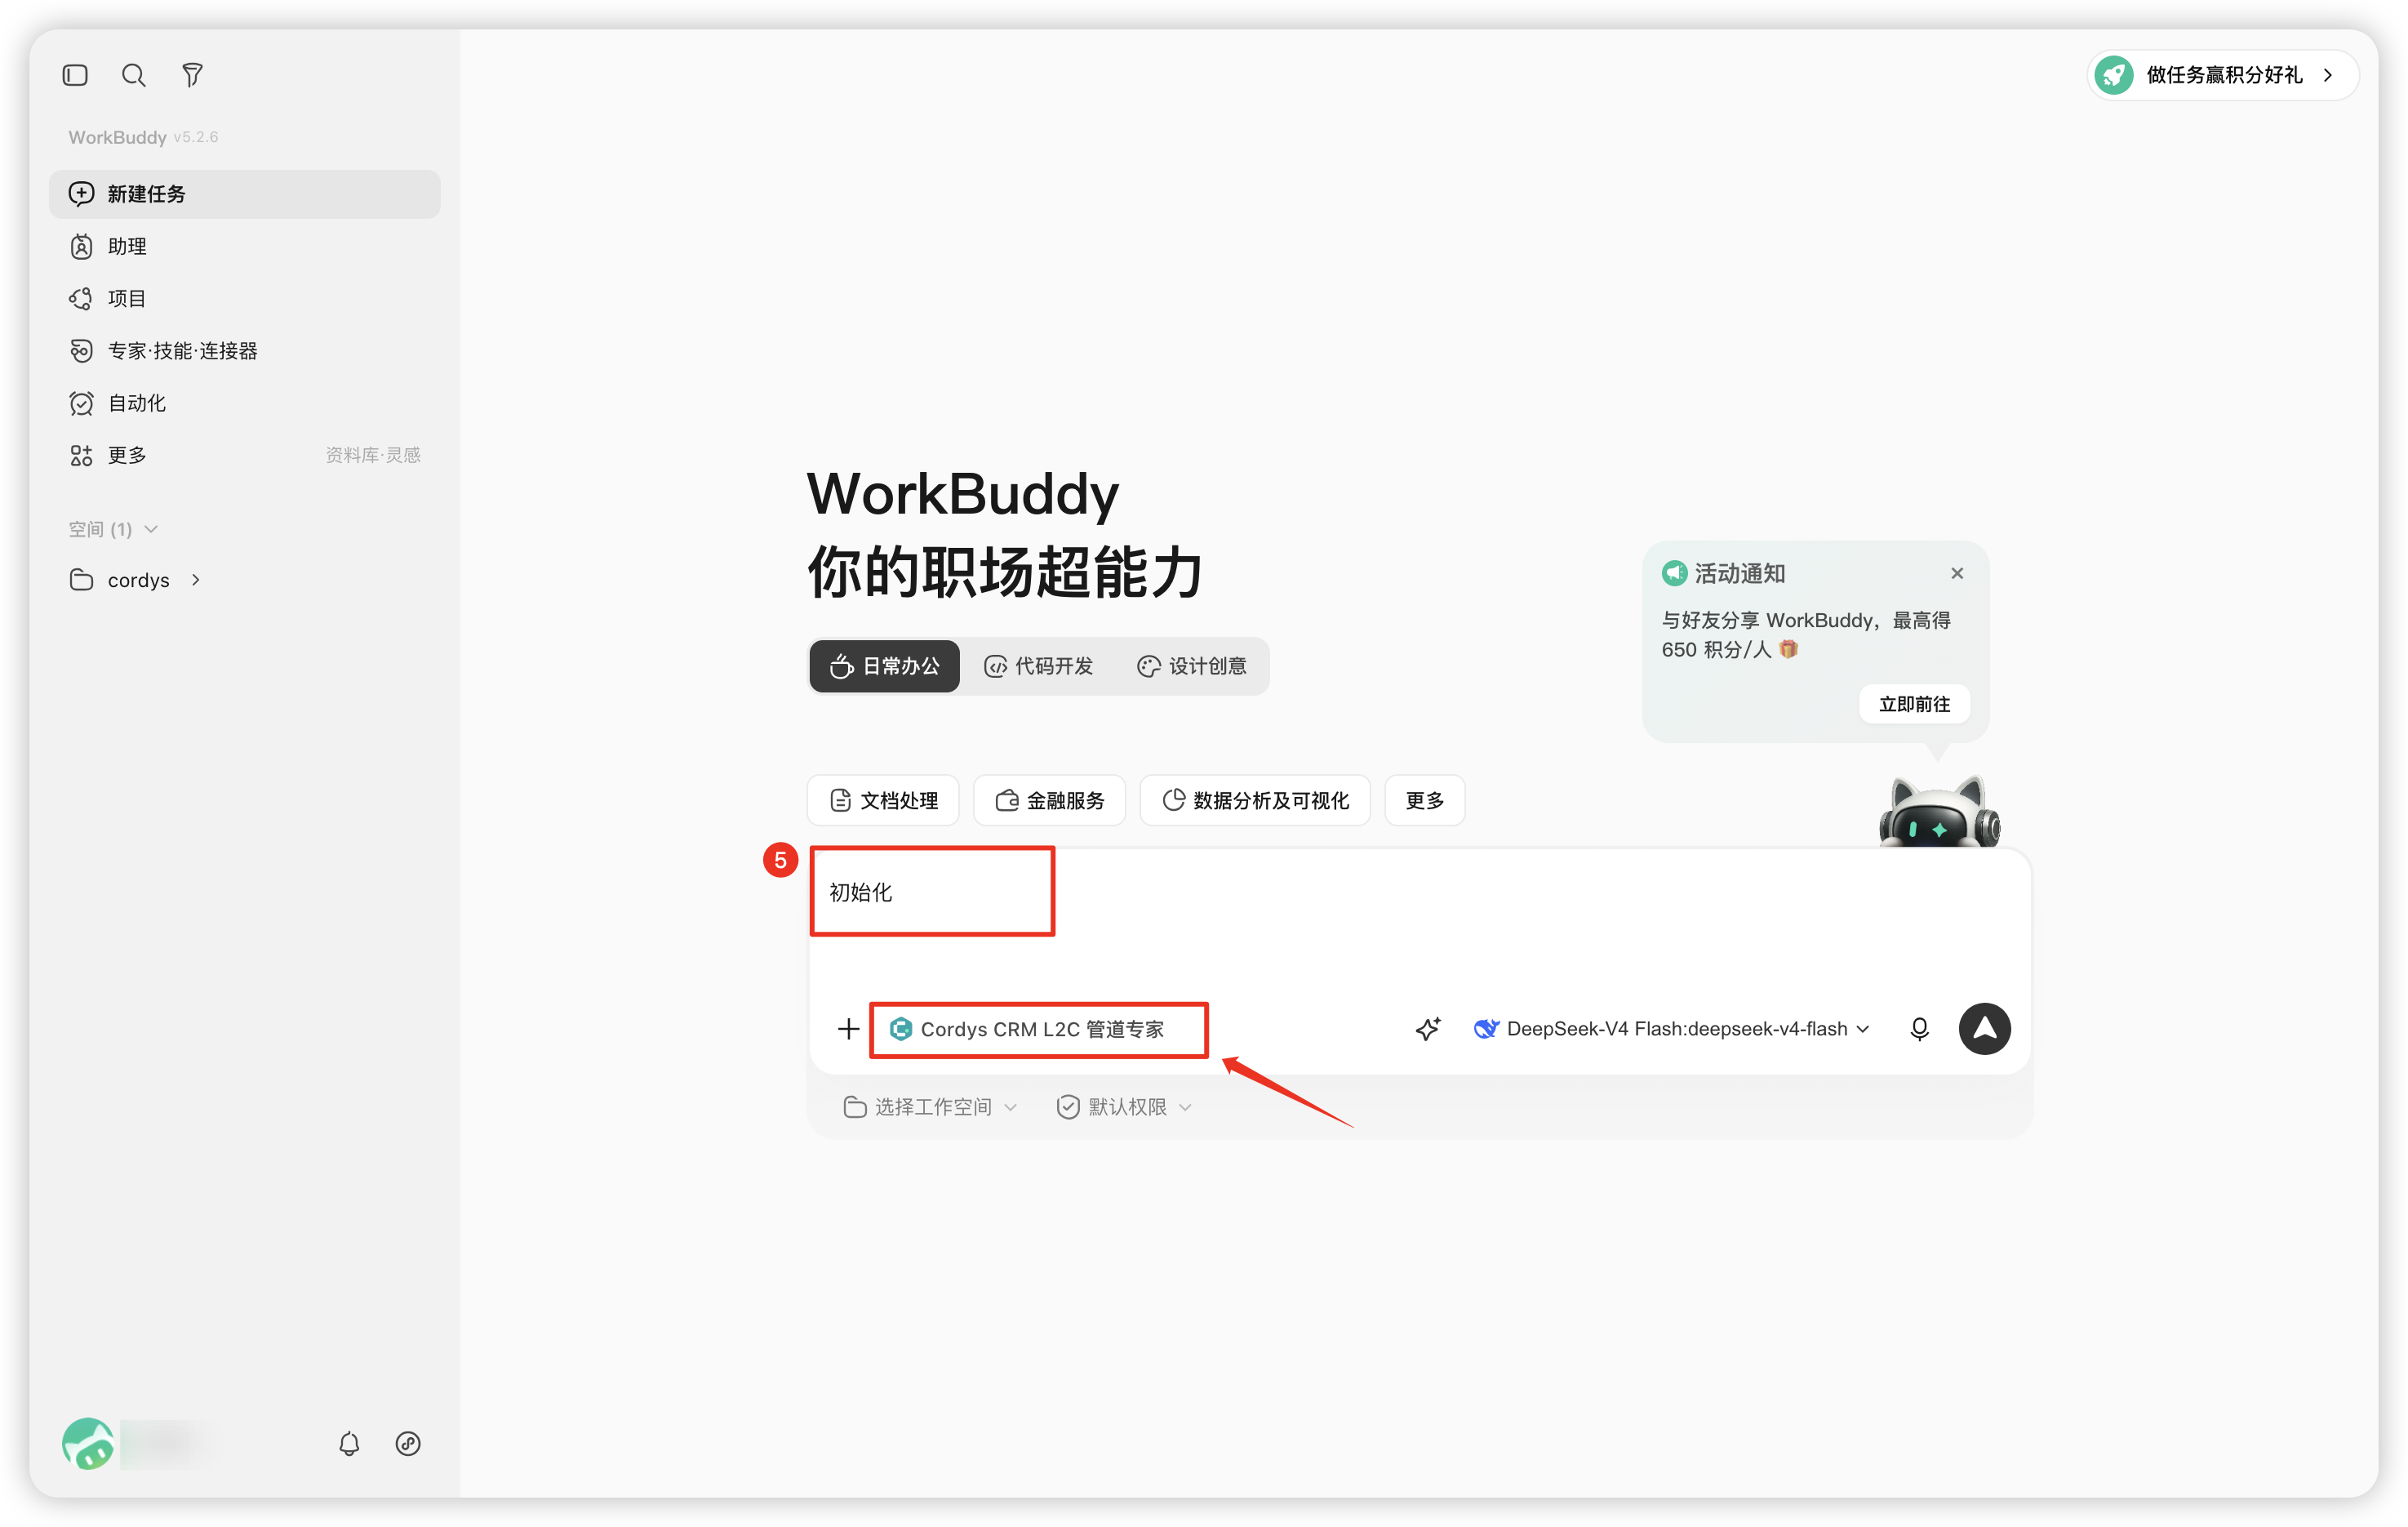Click the send arrow button
Image resolution: width=2408 pixels, height=1527 pixels.
click(x=1985, y=1029)
